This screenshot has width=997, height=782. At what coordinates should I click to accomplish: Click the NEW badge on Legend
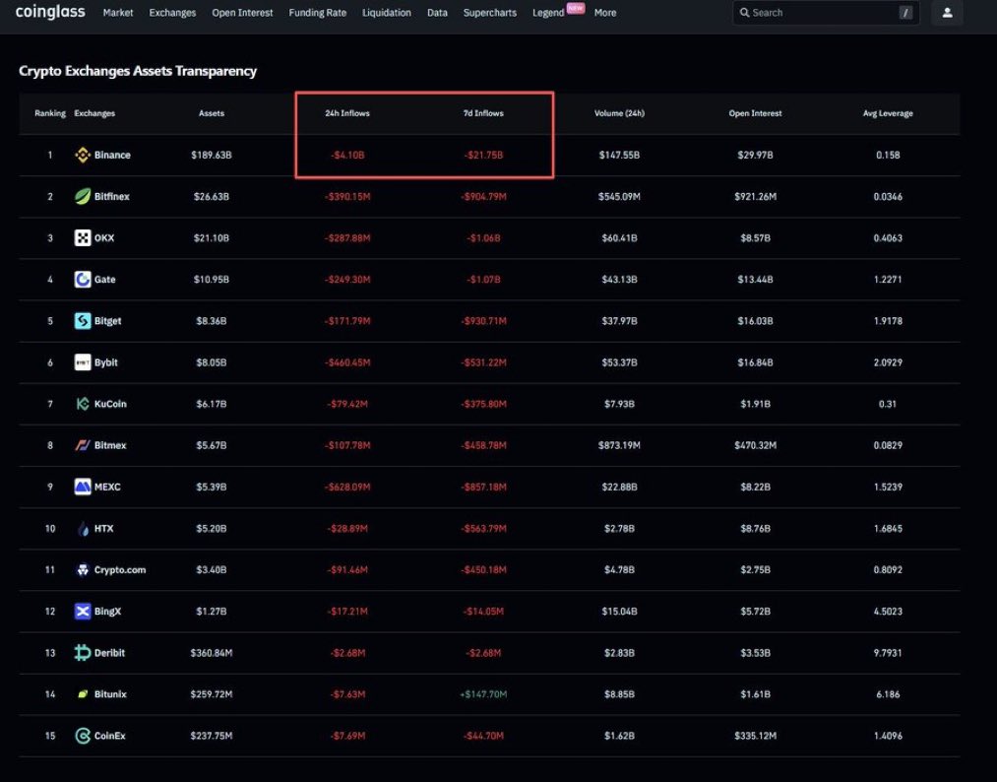click(576, 8)
